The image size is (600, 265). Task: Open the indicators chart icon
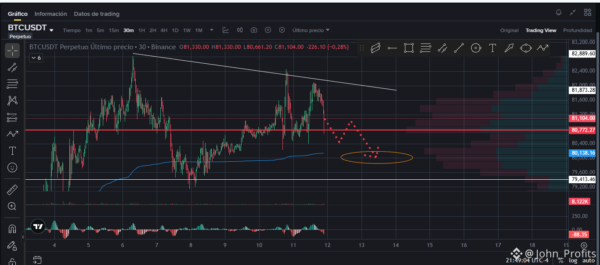pyautogui.click(x=226, y=30)
